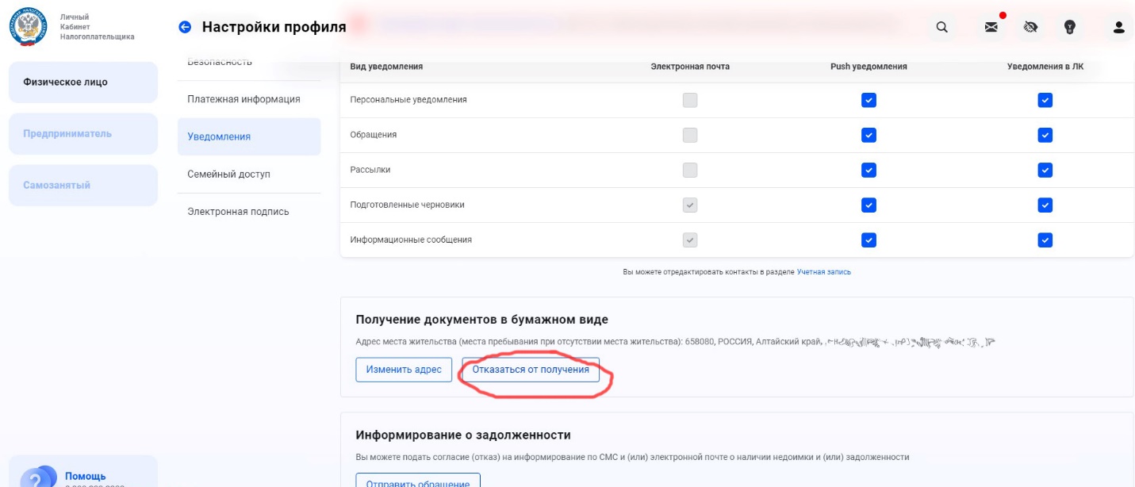Switch to Предприниматель profile
1135x487 pixels.
pyautogui.click(x=83, y=134)
